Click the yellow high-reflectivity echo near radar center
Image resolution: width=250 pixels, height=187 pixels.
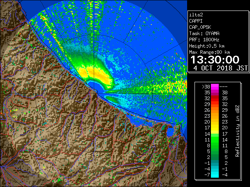point(96,74)
